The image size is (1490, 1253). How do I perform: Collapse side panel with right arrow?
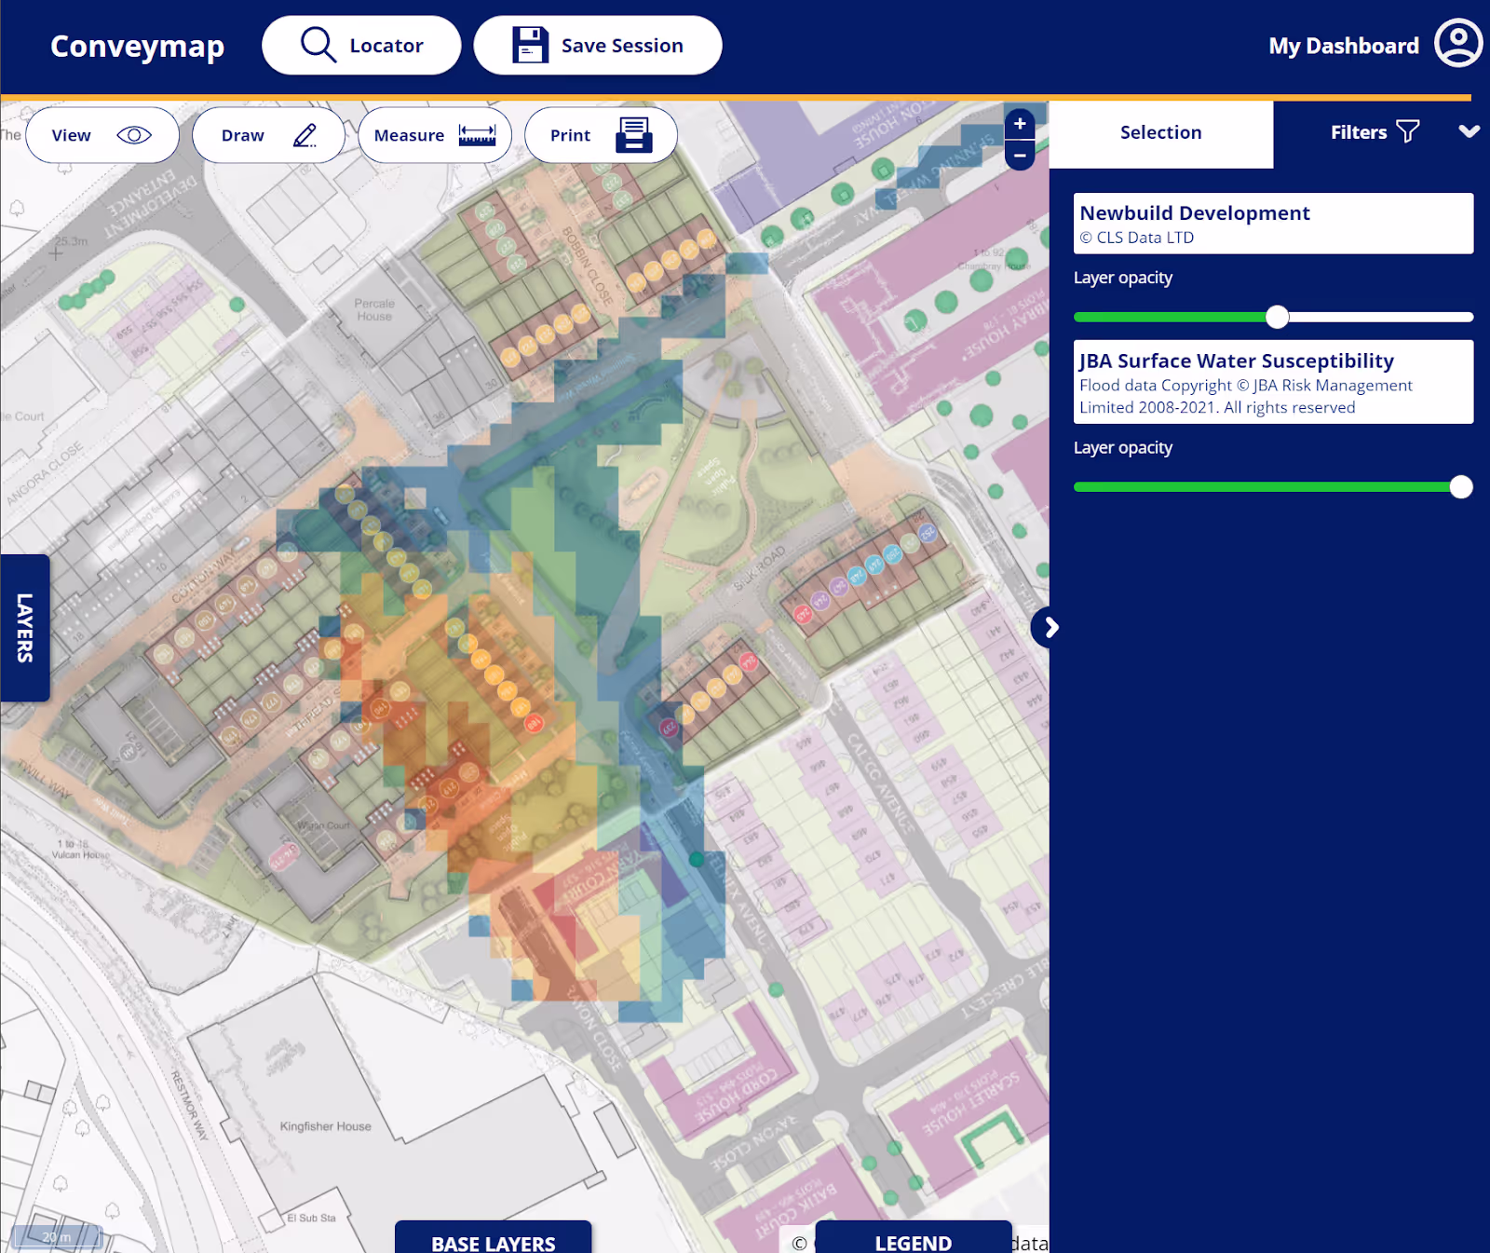click(1051, 628)
